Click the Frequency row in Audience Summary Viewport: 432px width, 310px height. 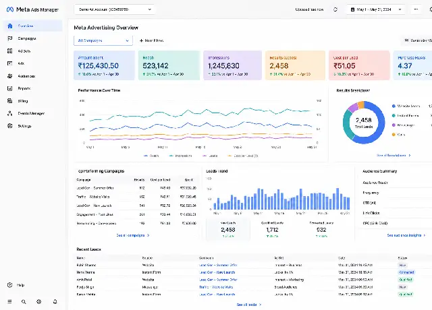(397, 193)
